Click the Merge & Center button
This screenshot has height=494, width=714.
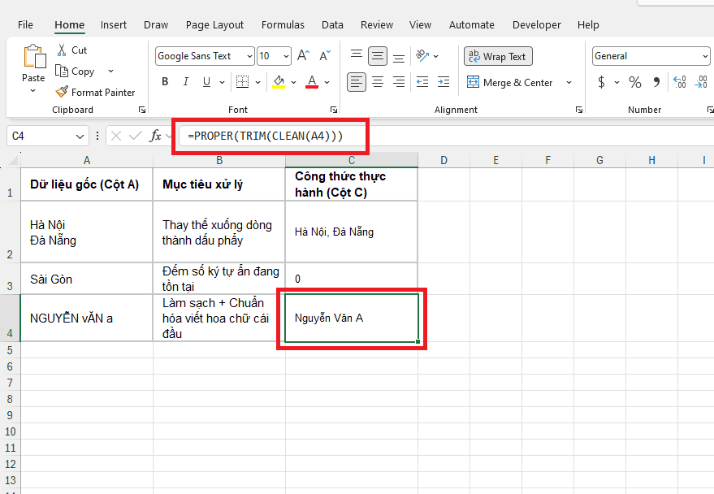pyautogui.click(x=509, y=82)
